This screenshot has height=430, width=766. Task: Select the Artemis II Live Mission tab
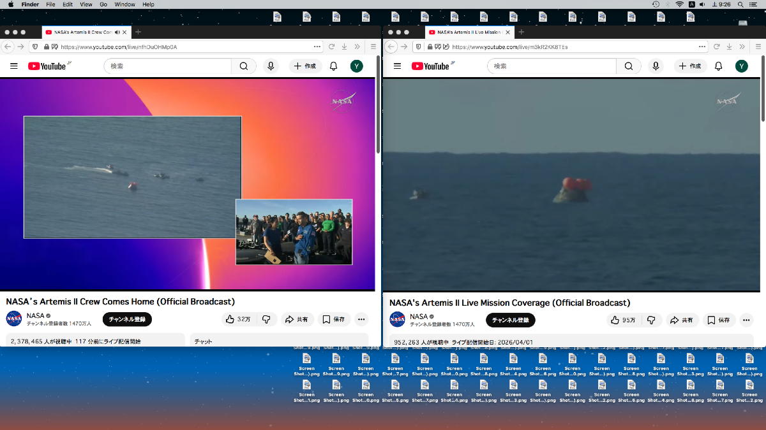[470, 32]
